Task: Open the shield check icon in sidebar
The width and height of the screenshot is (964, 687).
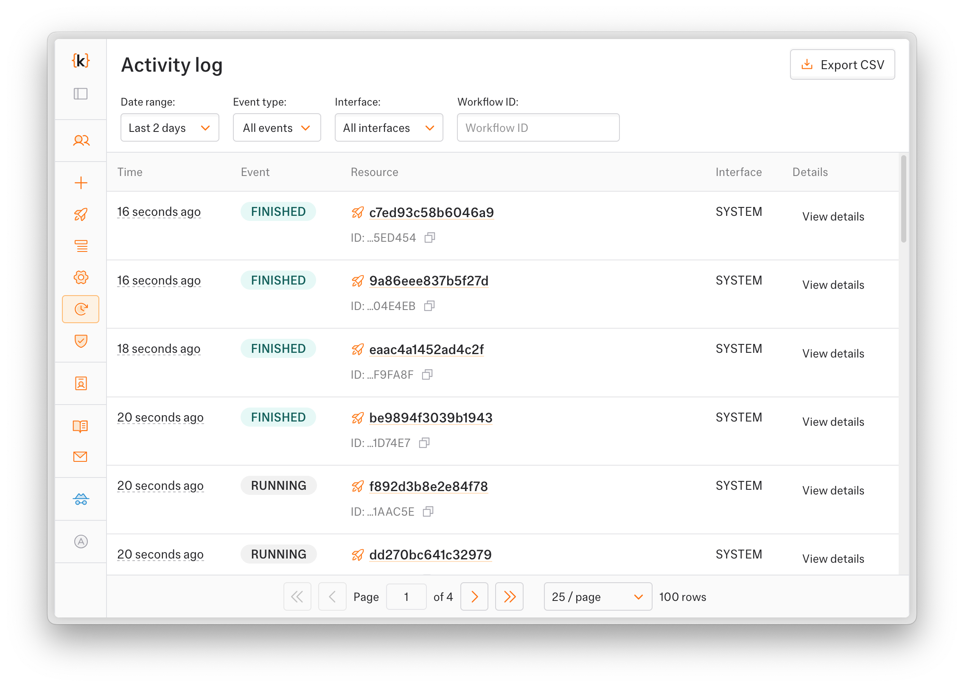Action: pyautogui.click(x=81, y=341)
